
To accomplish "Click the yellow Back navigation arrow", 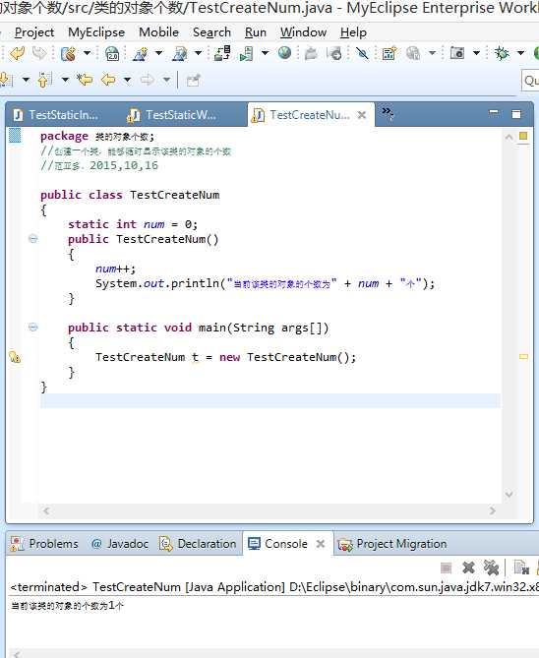I will coord(109,80).
